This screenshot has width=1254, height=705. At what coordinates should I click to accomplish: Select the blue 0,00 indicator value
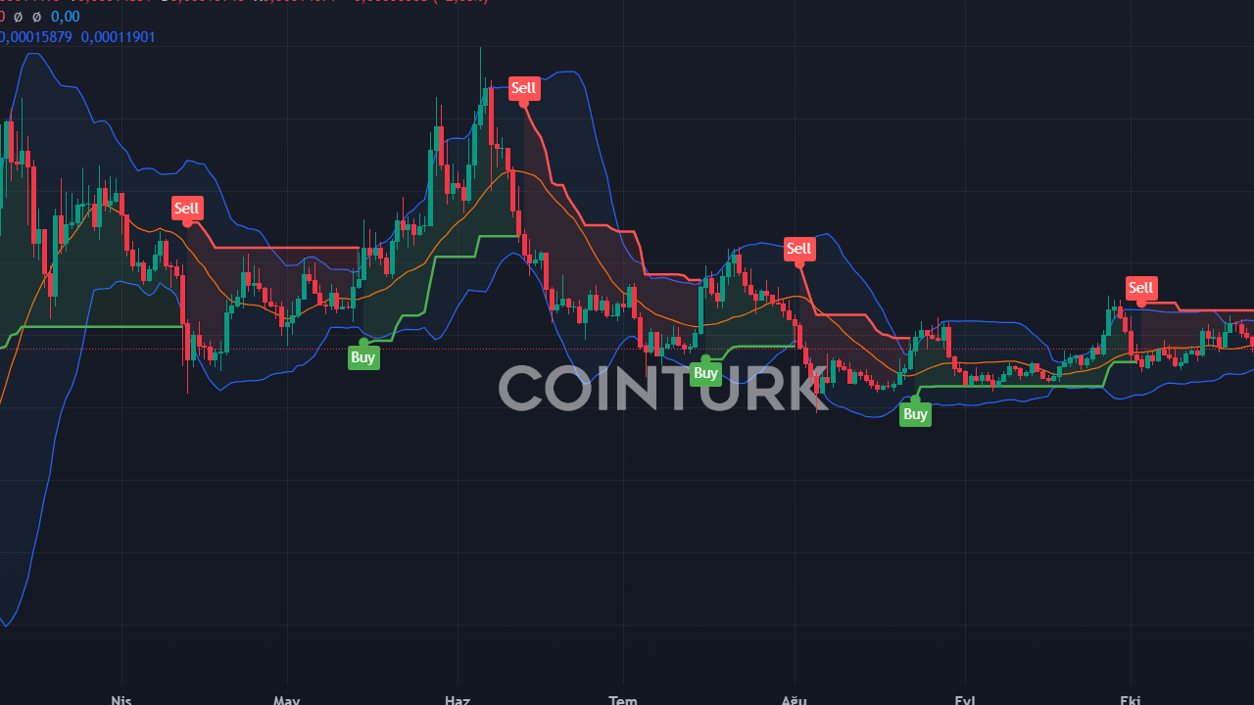coord(66,17)
